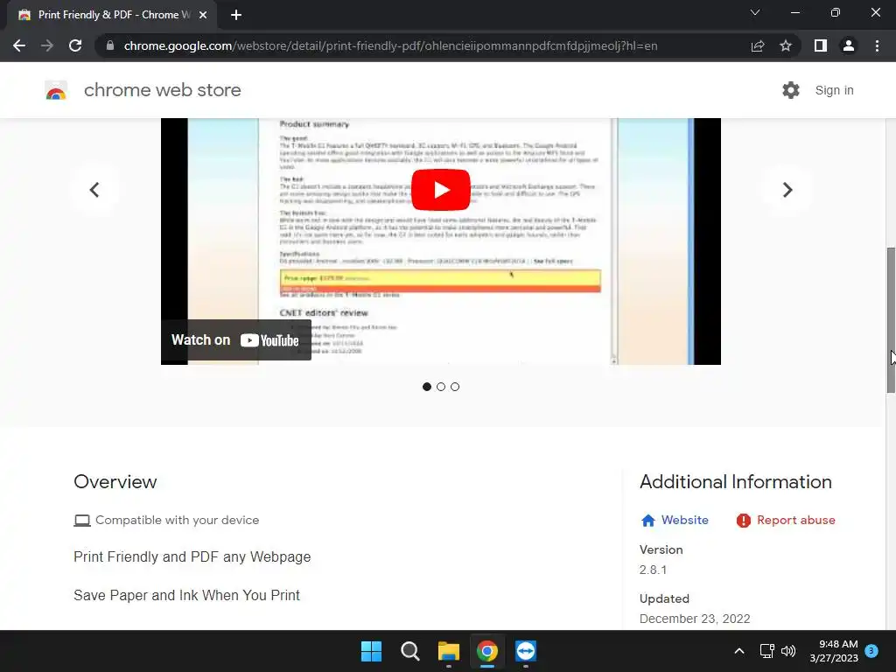896x672 pixels.
Task: View site information lock icon
Action: [x=110, y=45]
